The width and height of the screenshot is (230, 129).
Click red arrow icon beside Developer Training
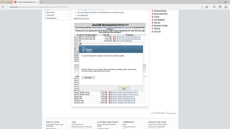pyautogui.click(x=152, y=25)
